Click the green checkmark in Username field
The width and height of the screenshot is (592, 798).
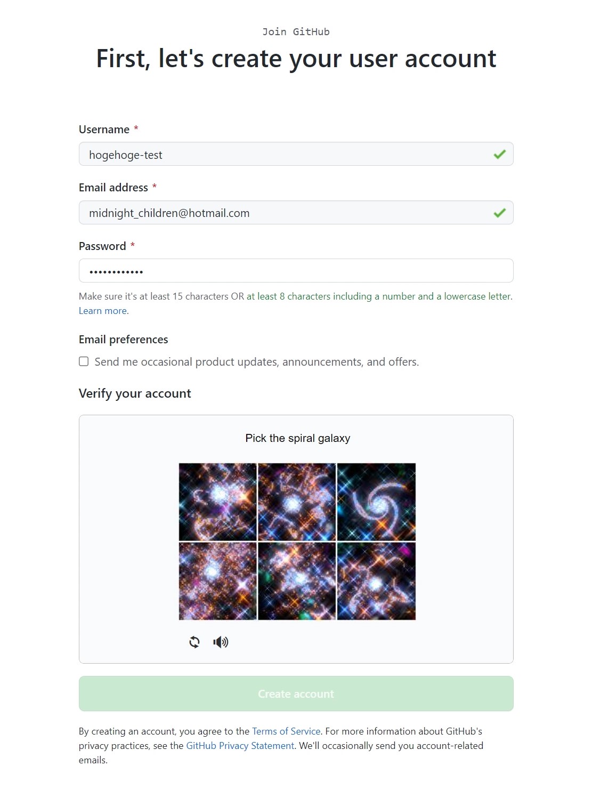pos(499,155)
